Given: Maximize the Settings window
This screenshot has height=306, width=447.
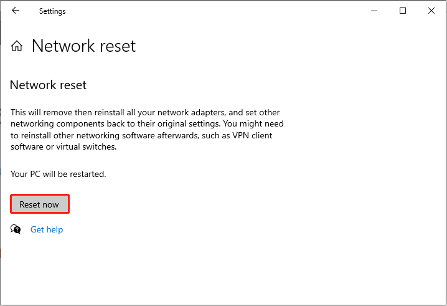Looking at the screenshot, I should tap(403, 11).
